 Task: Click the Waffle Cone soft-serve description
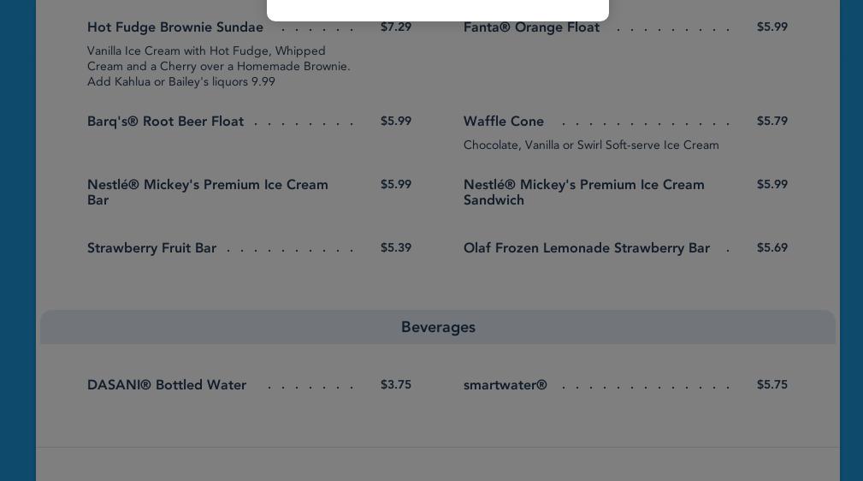pos(591,145)
